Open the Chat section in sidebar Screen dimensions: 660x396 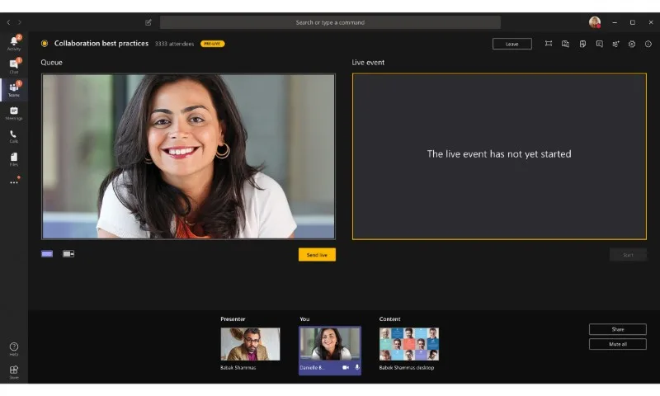point(14,66)
